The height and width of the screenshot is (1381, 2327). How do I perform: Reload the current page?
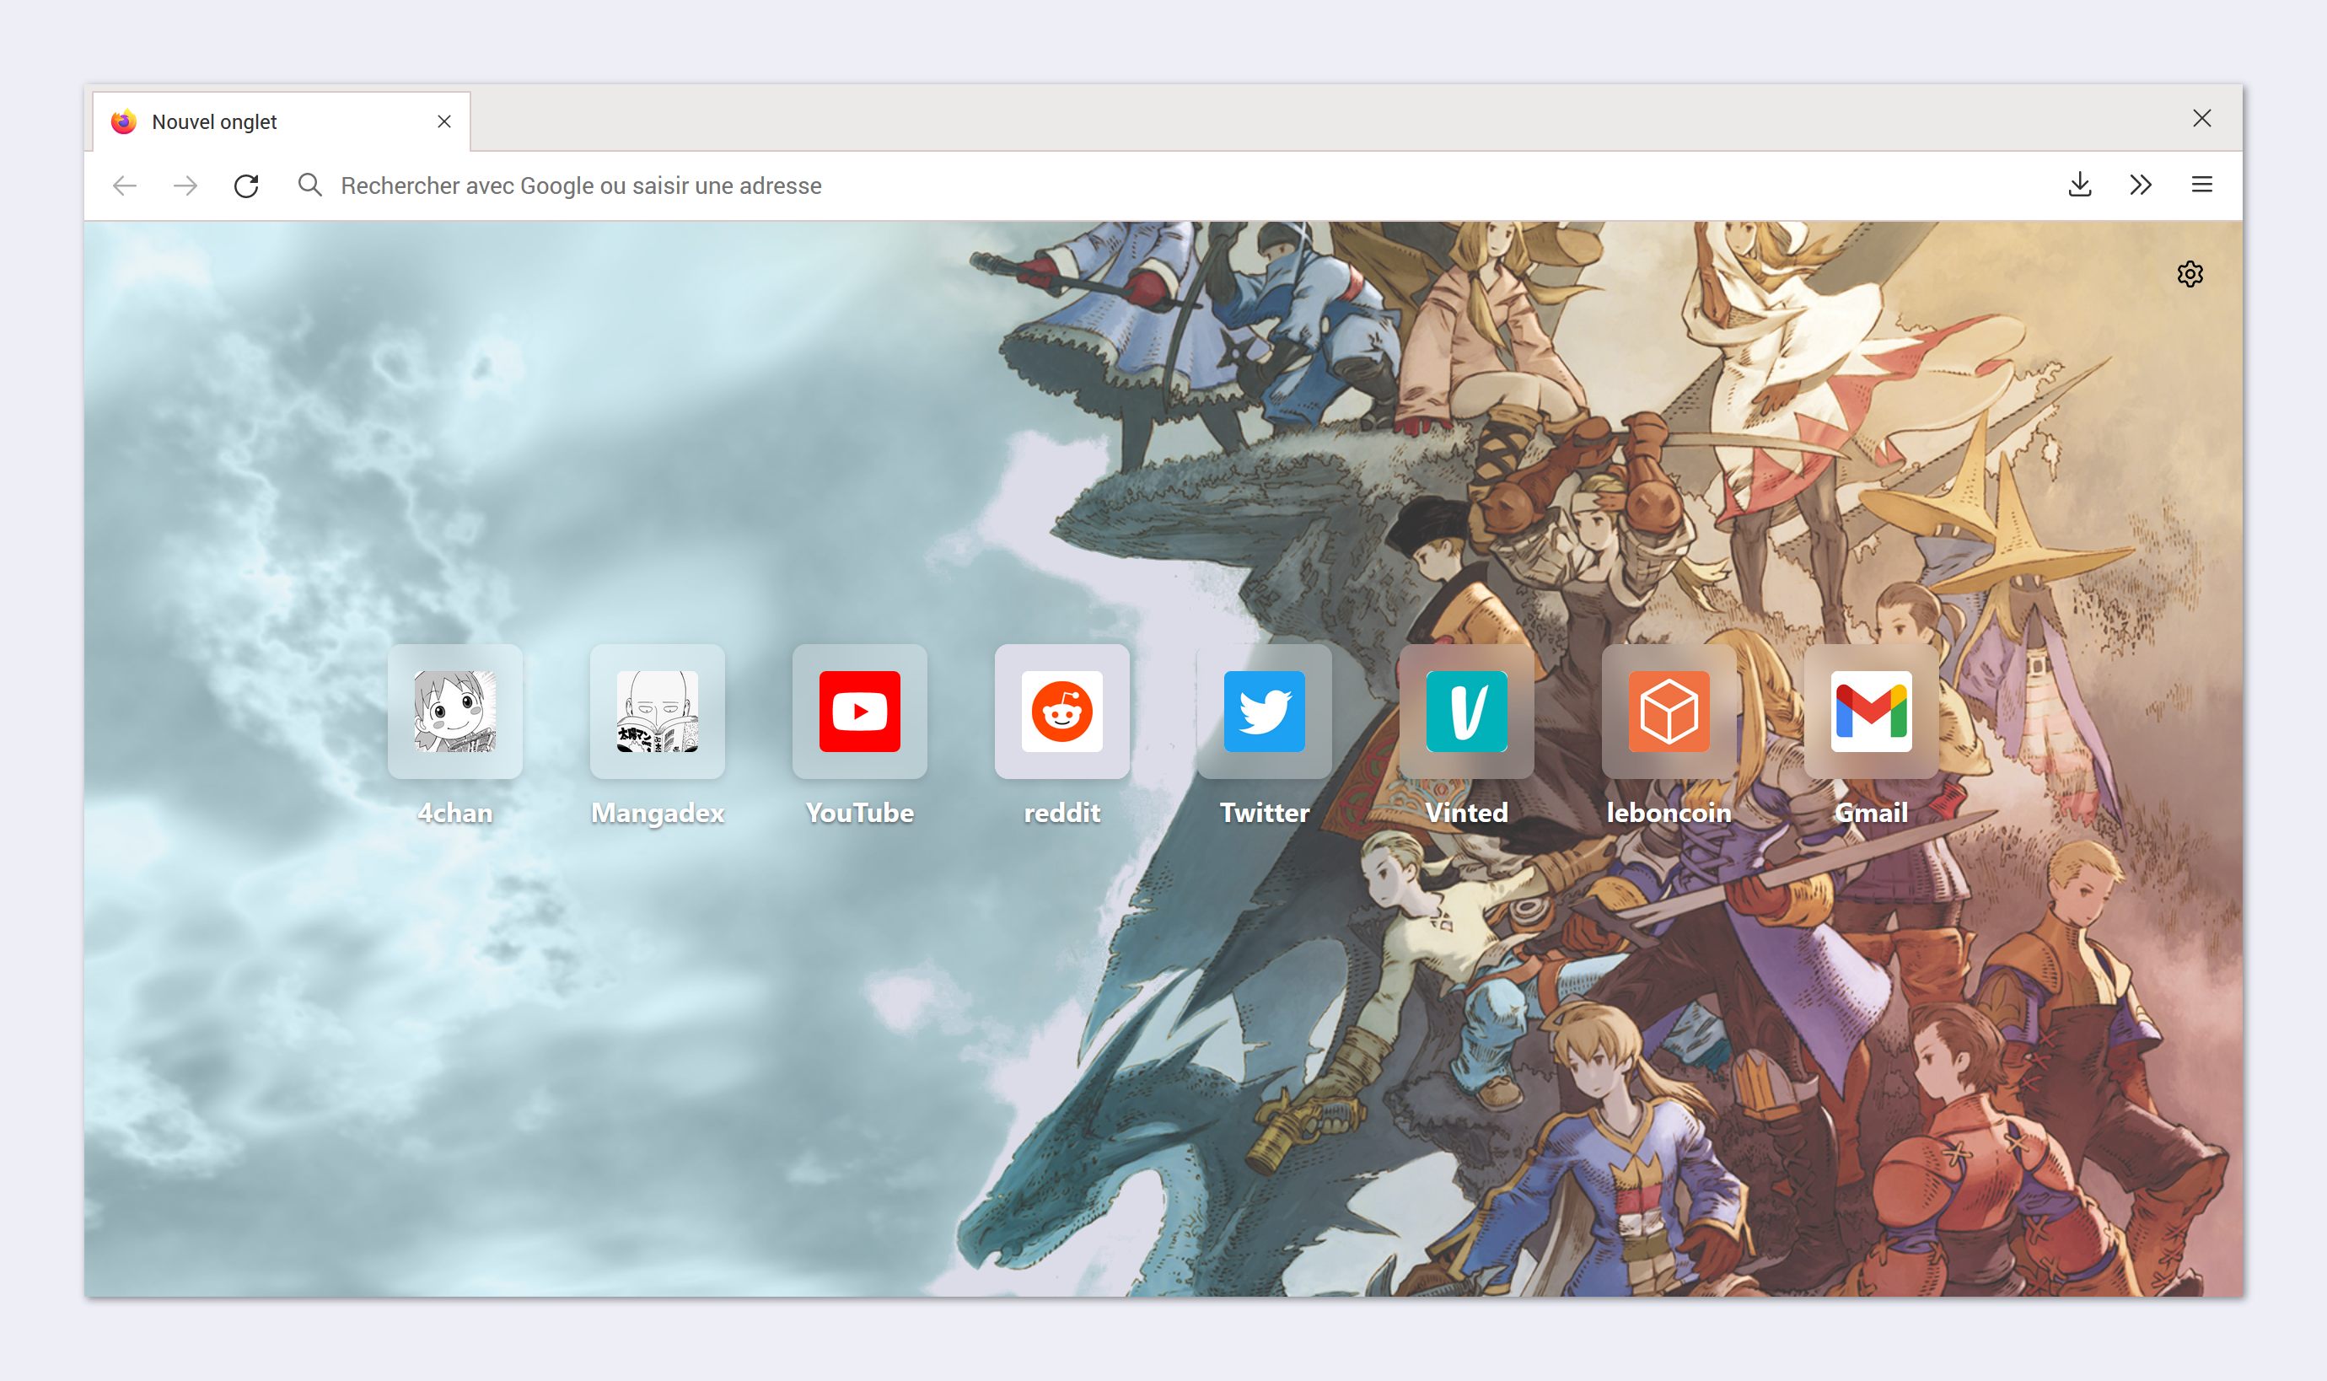point(245,185)
